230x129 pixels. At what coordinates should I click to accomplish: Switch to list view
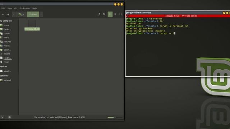pyautogui.click(x=115, y=14)
